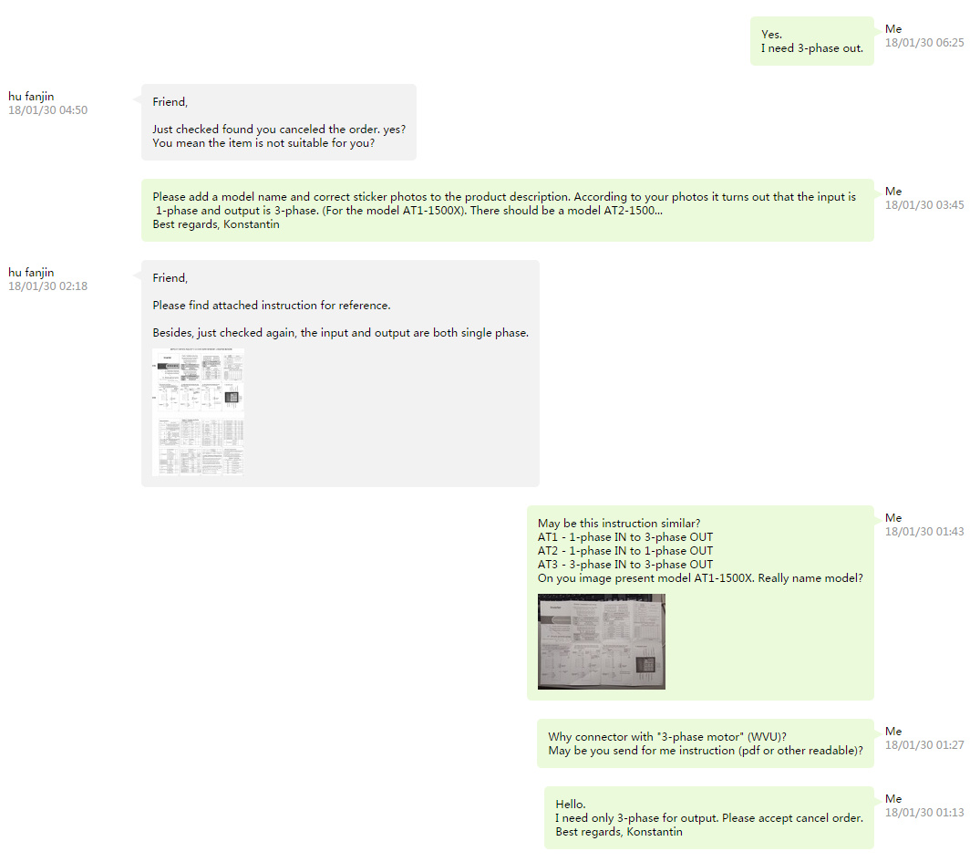Open the photo thumbnail of instruction manual

(602, 641)
